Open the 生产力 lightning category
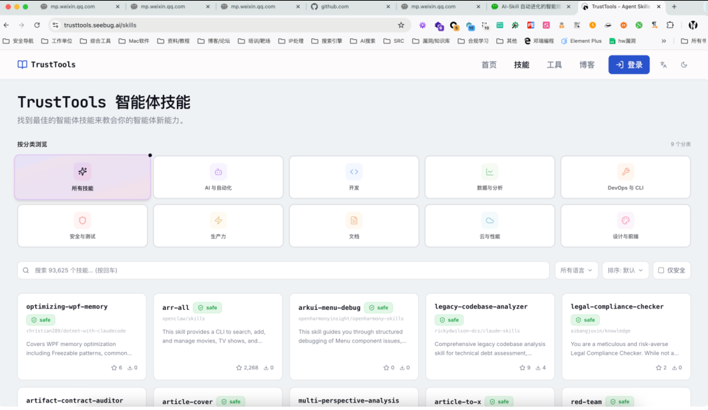 pos(218,226)
